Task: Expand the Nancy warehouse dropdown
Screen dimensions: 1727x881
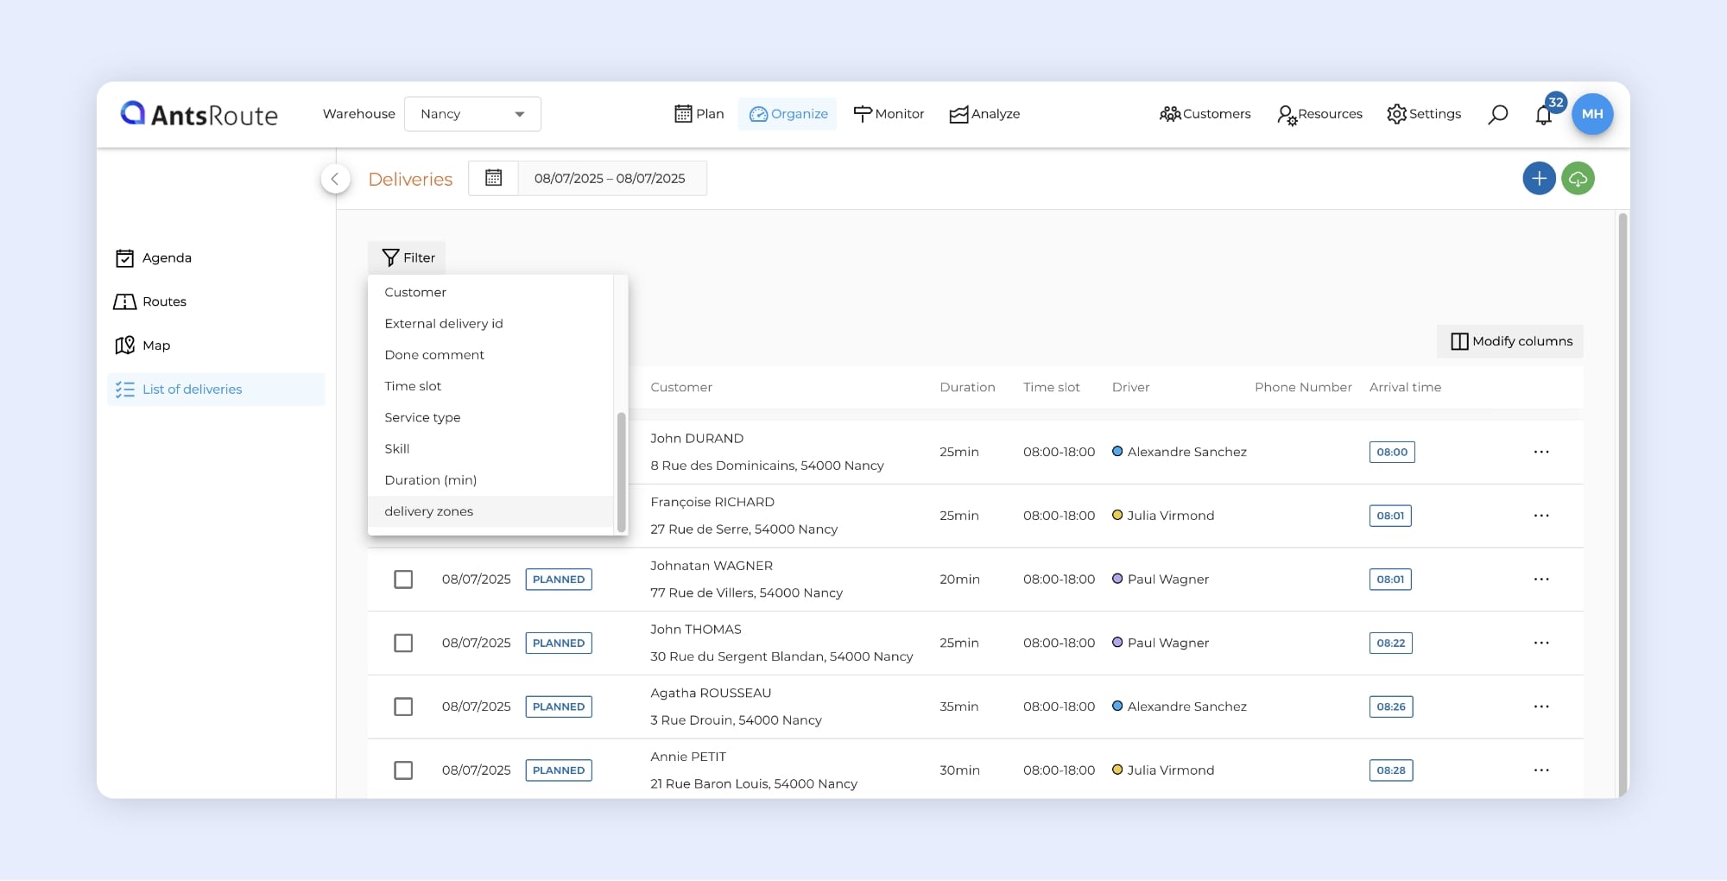Action: click(x=472, y=114)
